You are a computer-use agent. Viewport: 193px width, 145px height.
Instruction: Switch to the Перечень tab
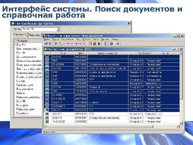tap(35, 35)
